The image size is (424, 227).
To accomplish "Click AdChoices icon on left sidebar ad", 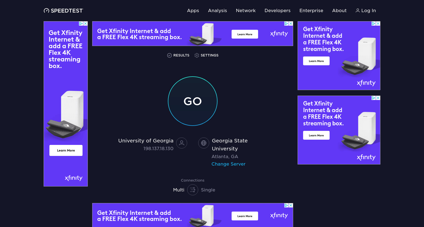I will (x=81, y=24).
